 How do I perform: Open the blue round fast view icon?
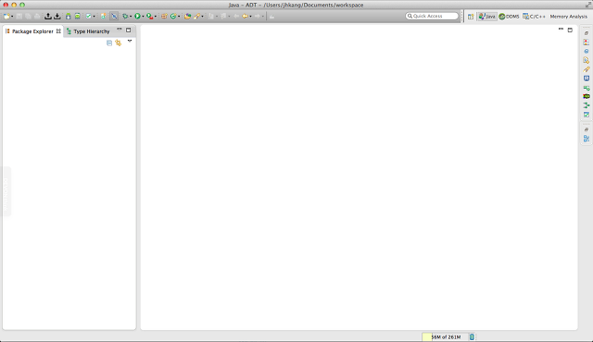click(587, 51)
